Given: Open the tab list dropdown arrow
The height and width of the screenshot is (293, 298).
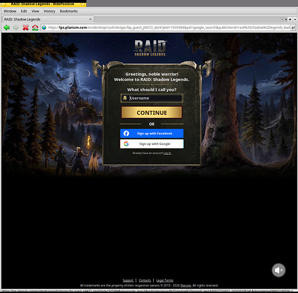Looking at the screenshot, I should point(295,19).
